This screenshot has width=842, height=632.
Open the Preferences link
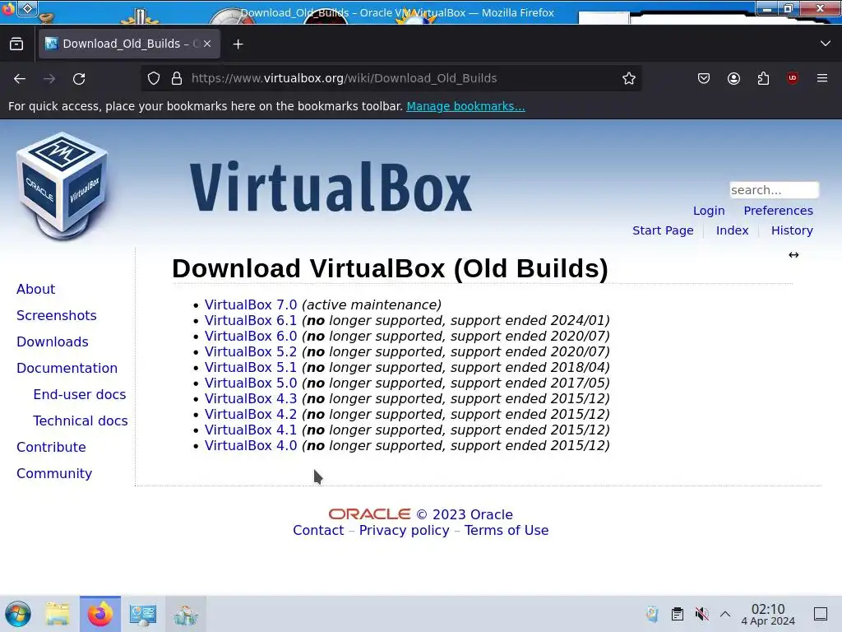click(x=778, y=211)
